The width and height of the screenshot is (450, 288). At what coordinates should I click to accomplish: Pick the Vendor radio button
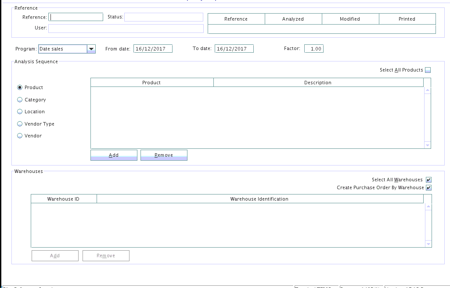20,136
